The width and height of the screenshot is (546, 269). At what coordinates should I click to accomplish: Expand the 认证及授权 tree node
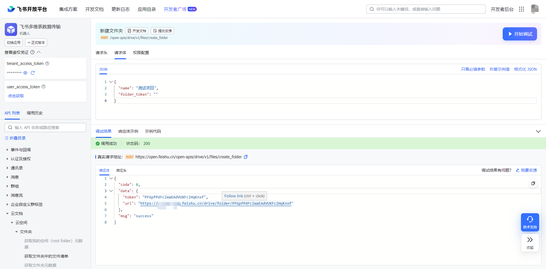[7, 159]
